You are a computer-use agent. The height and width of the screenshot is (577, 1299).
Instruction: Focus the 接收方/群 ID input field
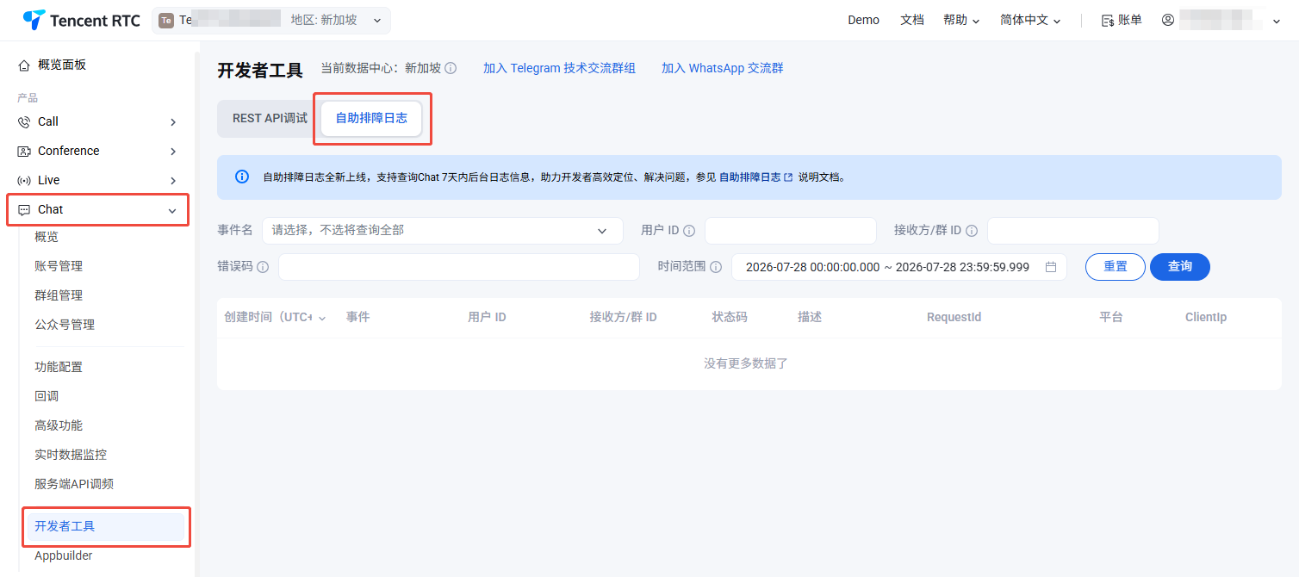click(x=1072, y=231)
